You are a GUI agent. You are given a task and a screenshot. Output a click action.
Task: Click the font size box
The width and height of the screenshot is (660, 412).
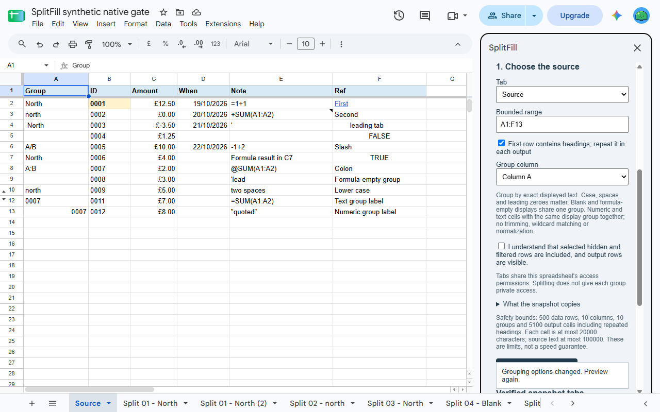click(306, 44)
